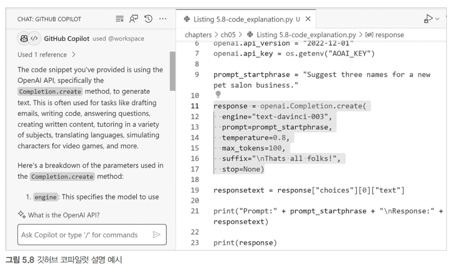Click prompt=prompt_startphrase on line 13
The height and width of the screenshot is (272, 454).
point(277,127)
